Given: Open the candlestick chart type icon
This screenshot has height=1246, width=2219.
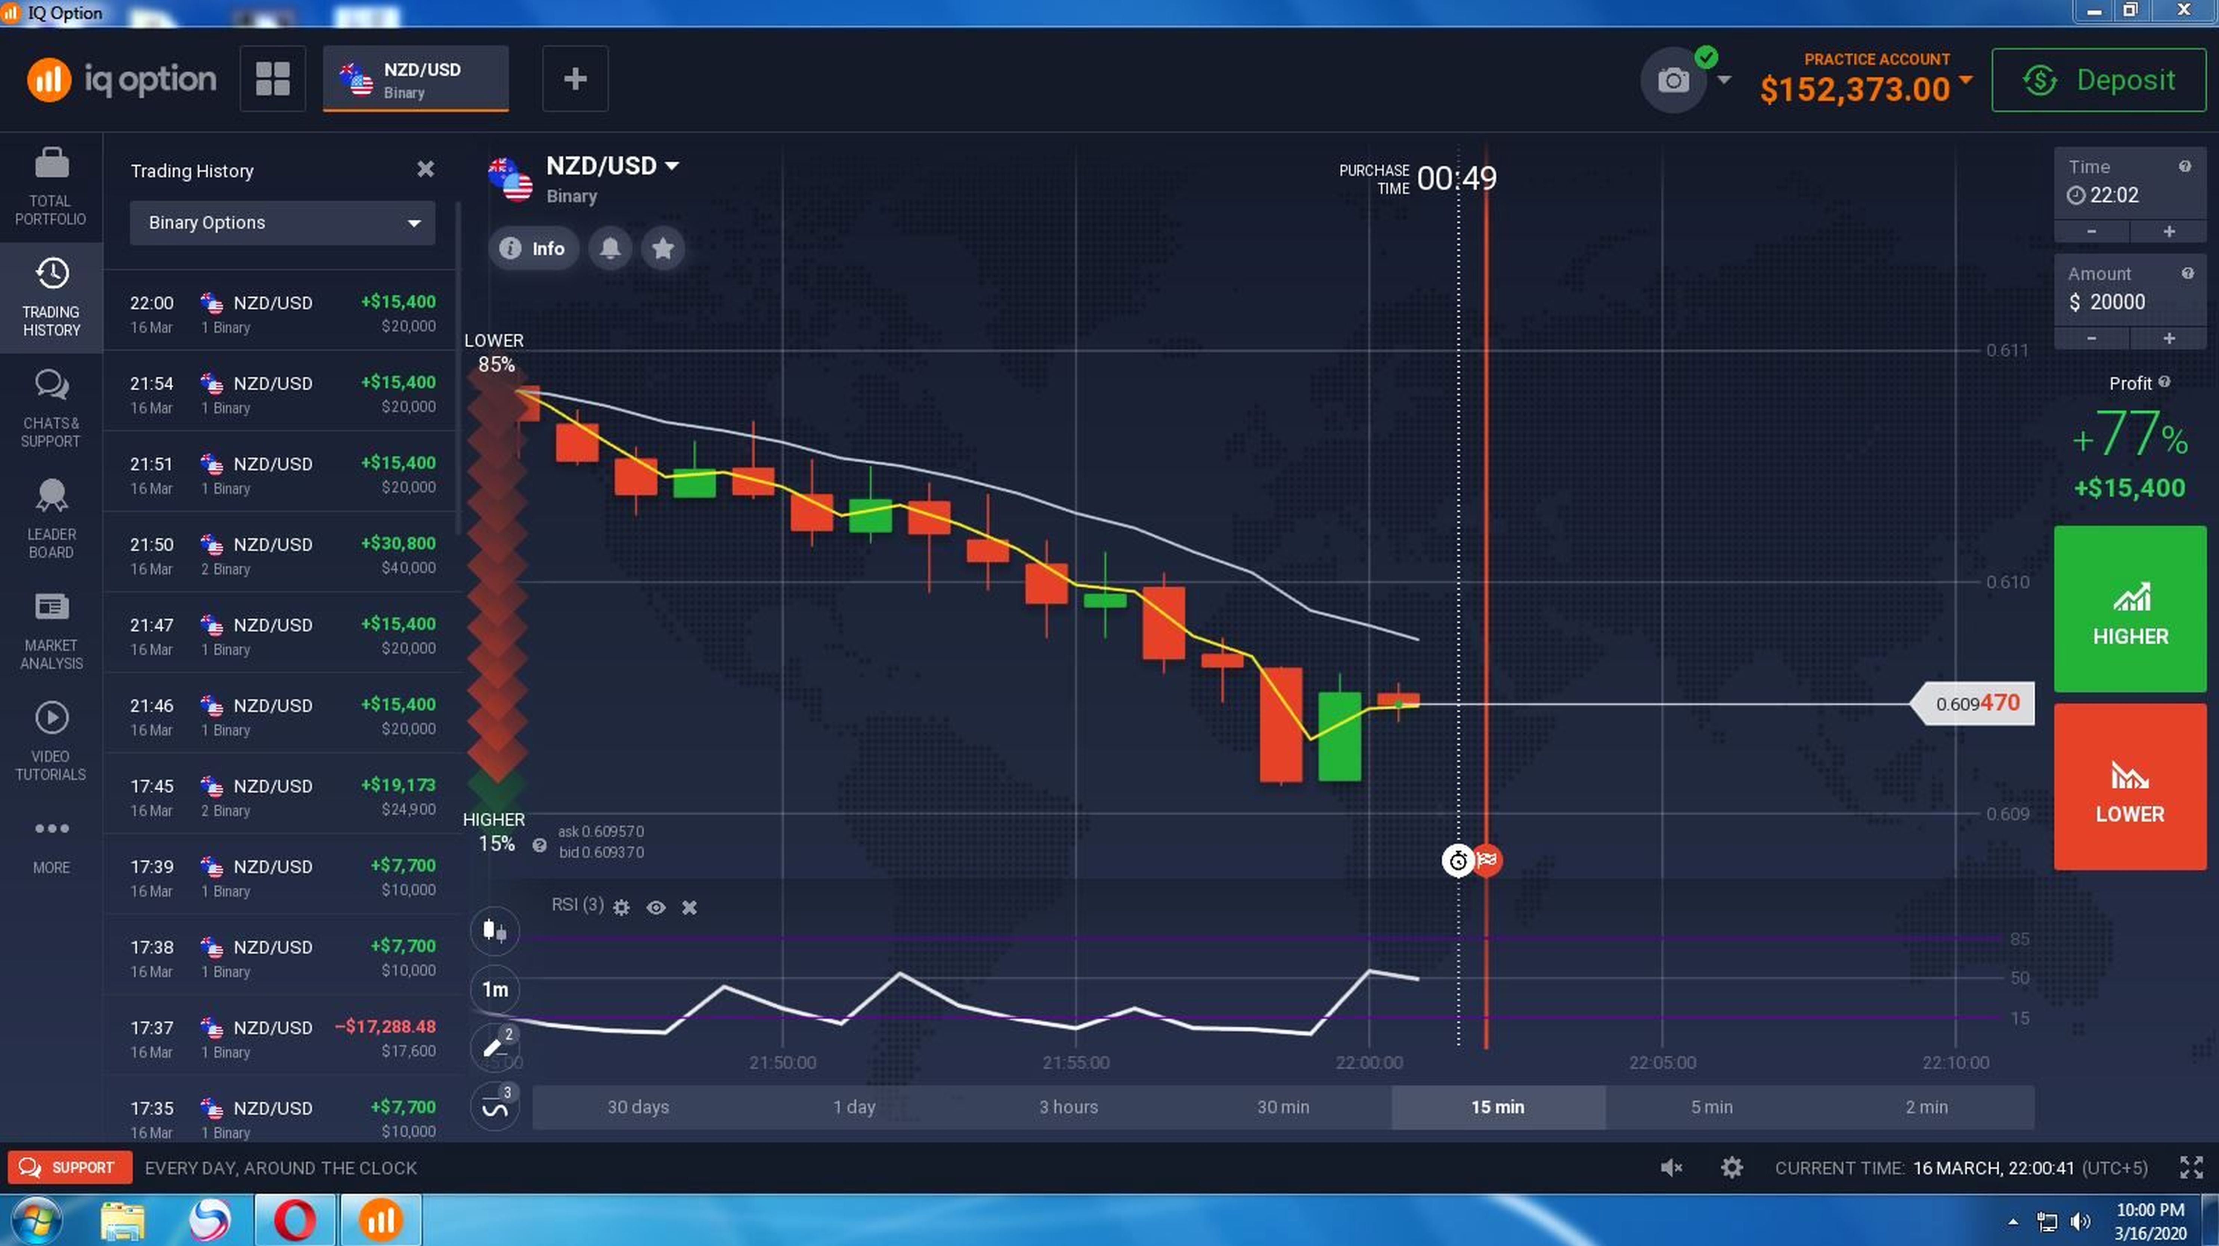Looking at the screenshot, I should (495, 930).
